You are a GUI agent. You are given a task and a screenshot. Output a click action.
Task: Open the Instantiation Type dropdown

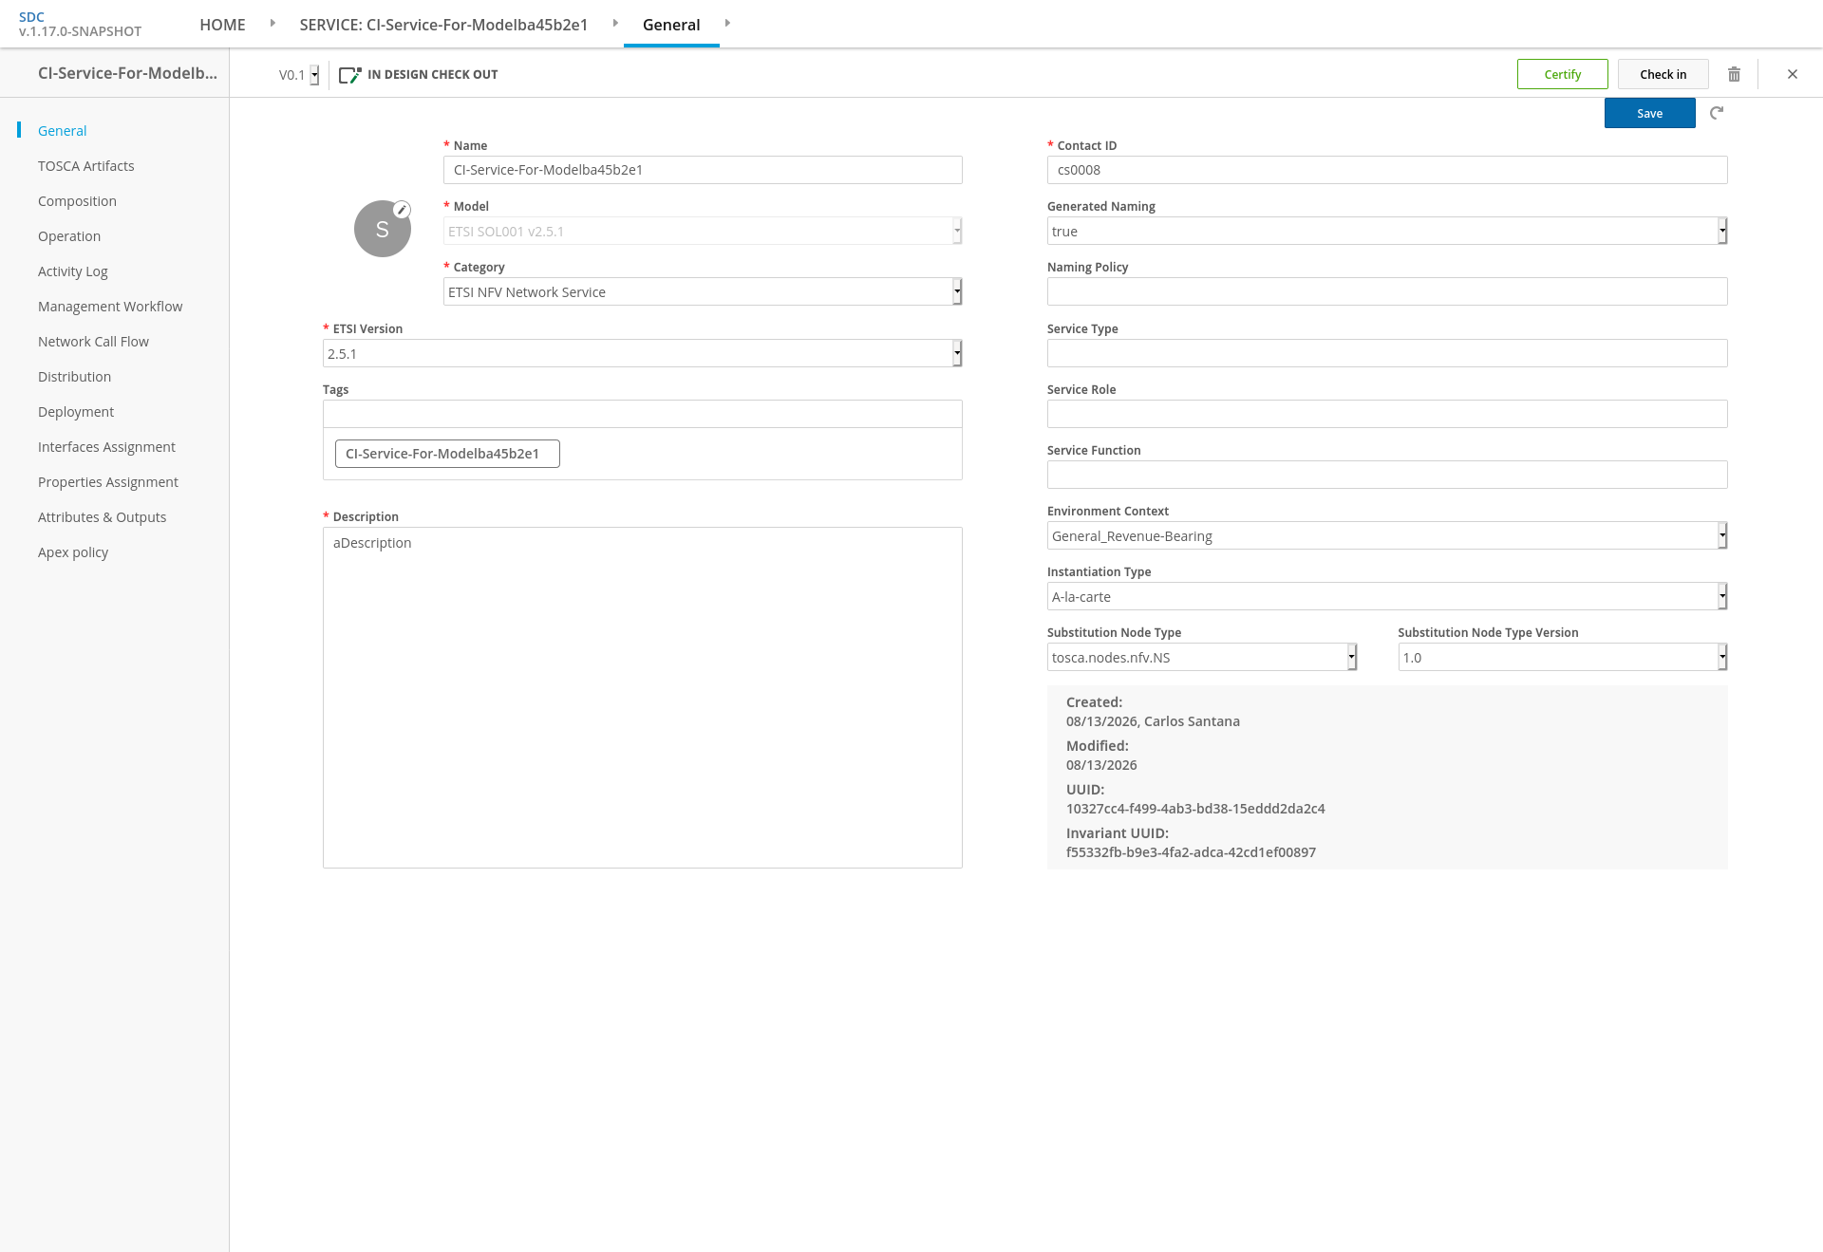pyautogui.click(x=1387, y=596)
